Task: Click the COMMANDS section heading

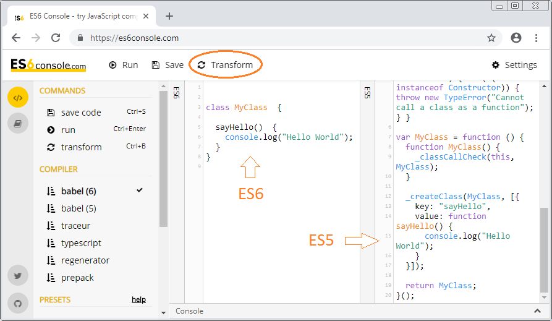Action: tap(62, 90)
